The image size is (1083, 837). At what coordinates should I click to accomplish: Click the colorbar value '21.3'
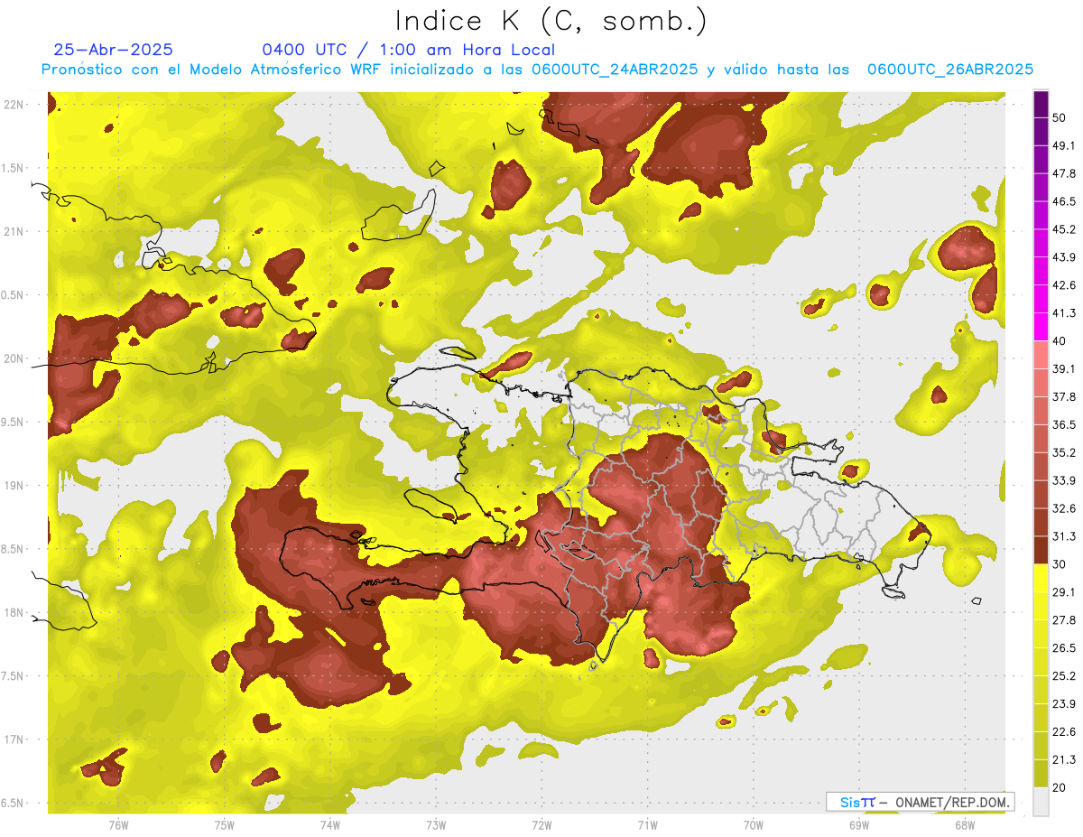click(x=1064, y=759)
